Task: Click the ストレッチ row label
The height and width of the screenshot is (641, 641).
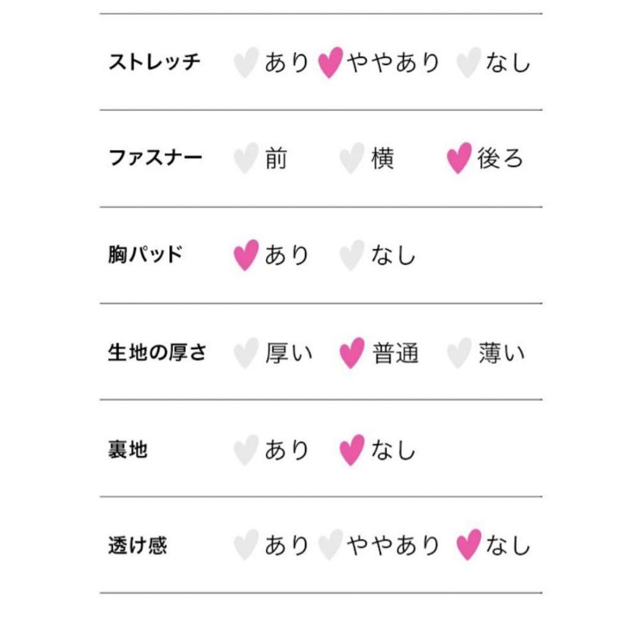Action: point(154,62)
